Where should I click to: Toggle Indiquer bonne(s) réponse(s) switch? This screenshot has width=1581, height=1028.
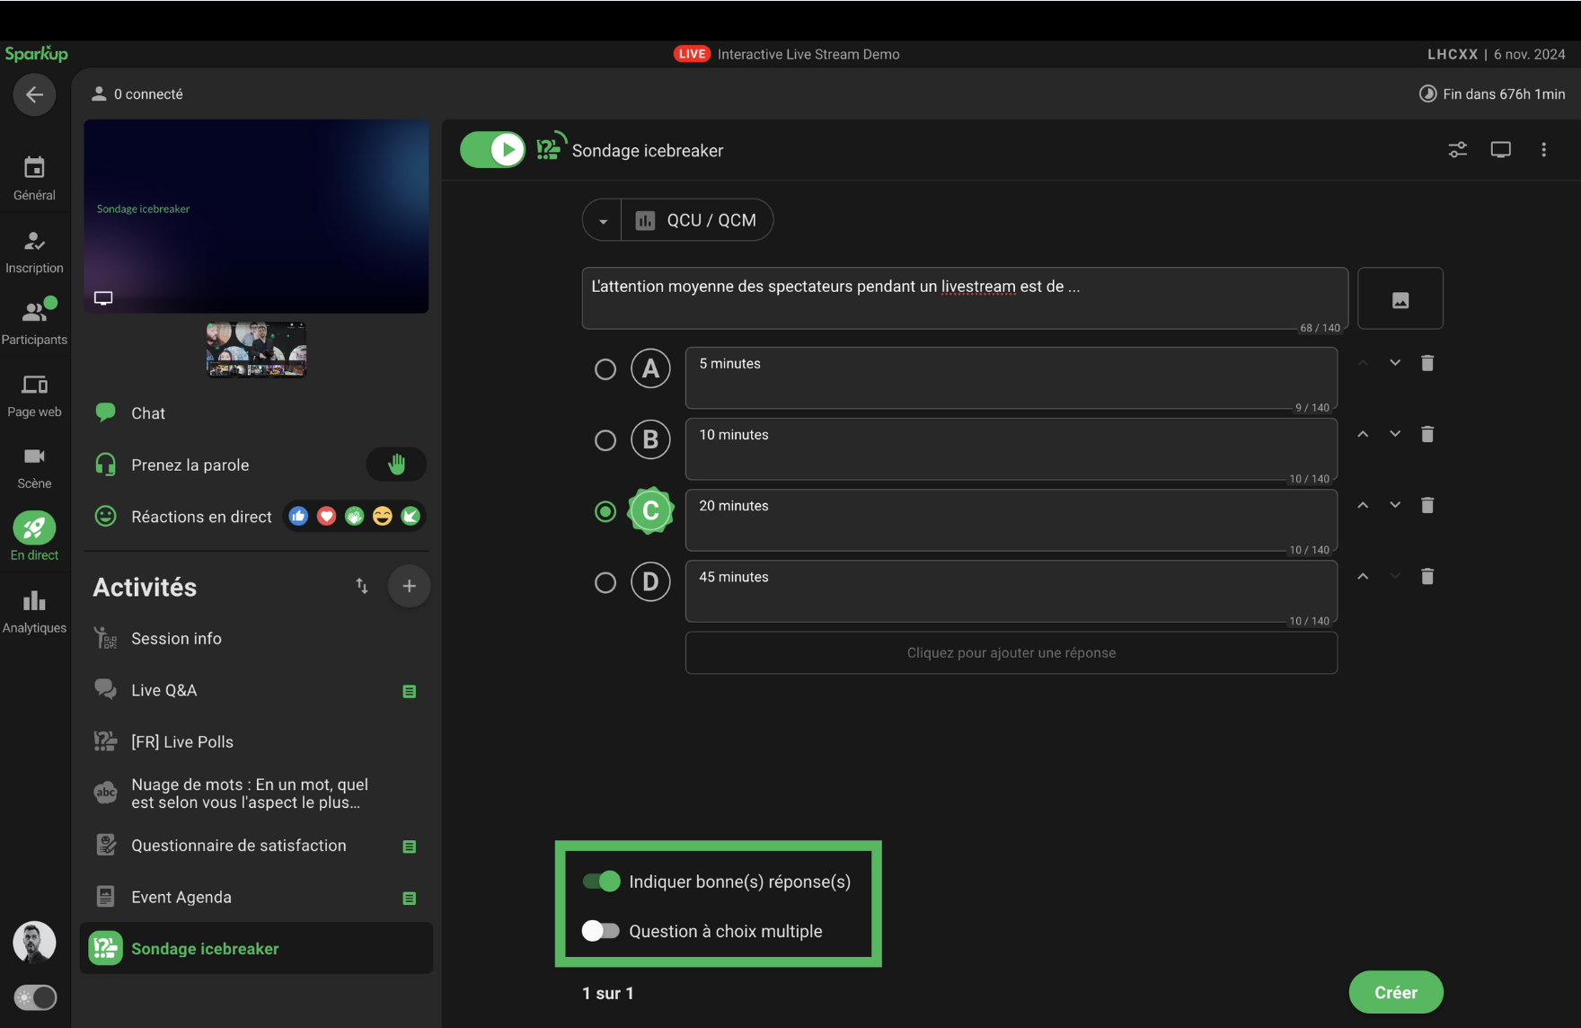601,882
